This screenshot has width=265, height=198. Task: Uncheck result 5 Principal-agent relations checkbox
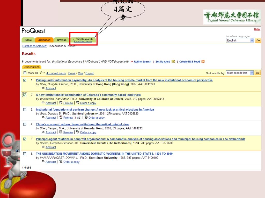tap(25, 139)
